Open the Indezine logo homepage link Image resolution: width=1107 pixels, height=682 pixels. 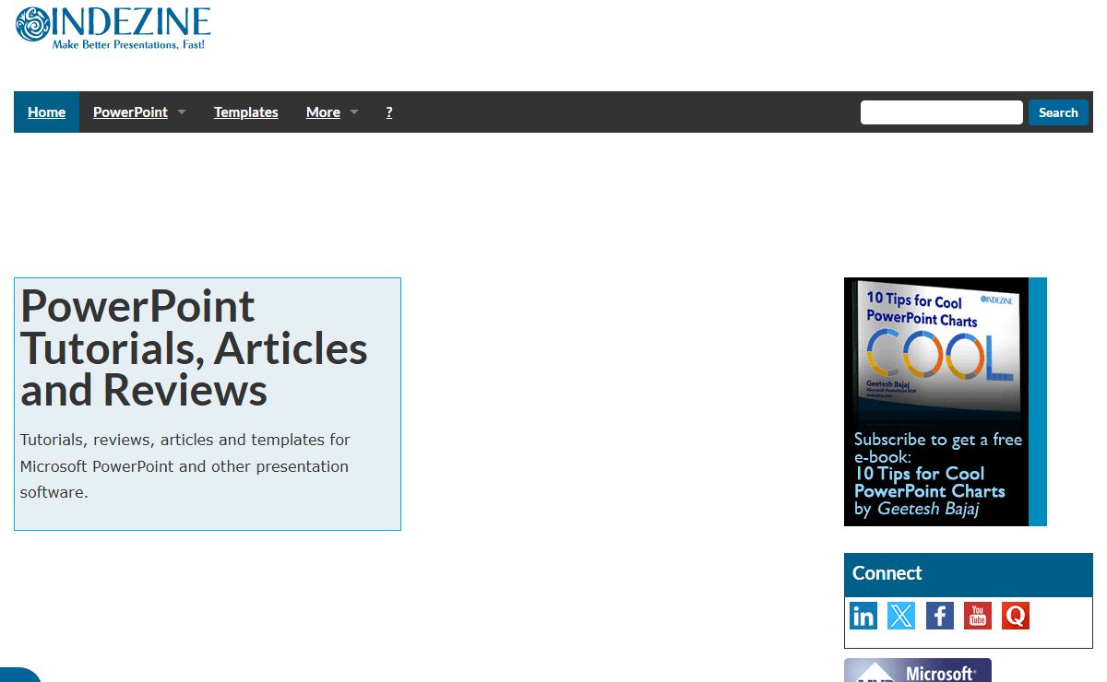coord(113,28)
